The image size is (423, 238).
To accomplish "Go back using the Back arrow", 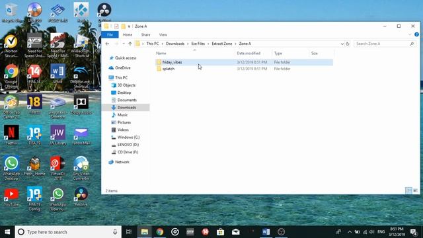I will [107, 44].
